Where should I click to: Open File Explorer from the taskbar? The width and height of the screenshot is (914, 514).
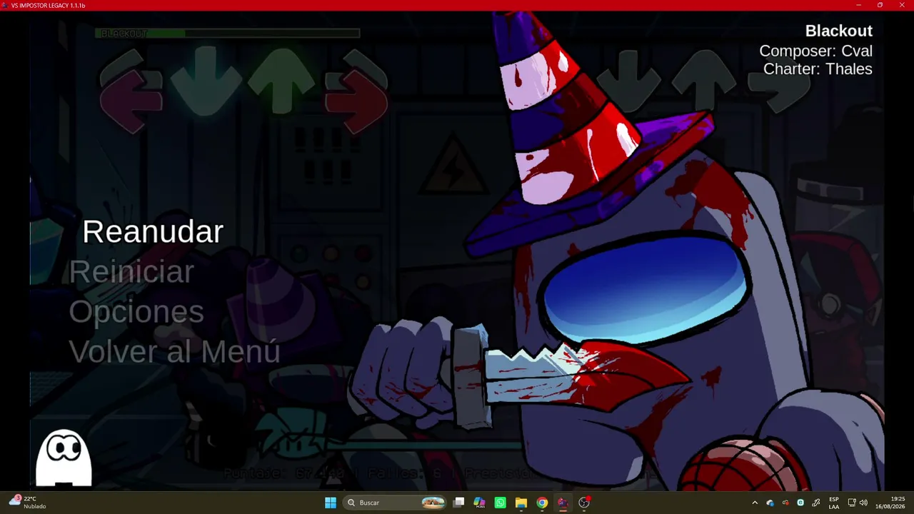(521, 503)
